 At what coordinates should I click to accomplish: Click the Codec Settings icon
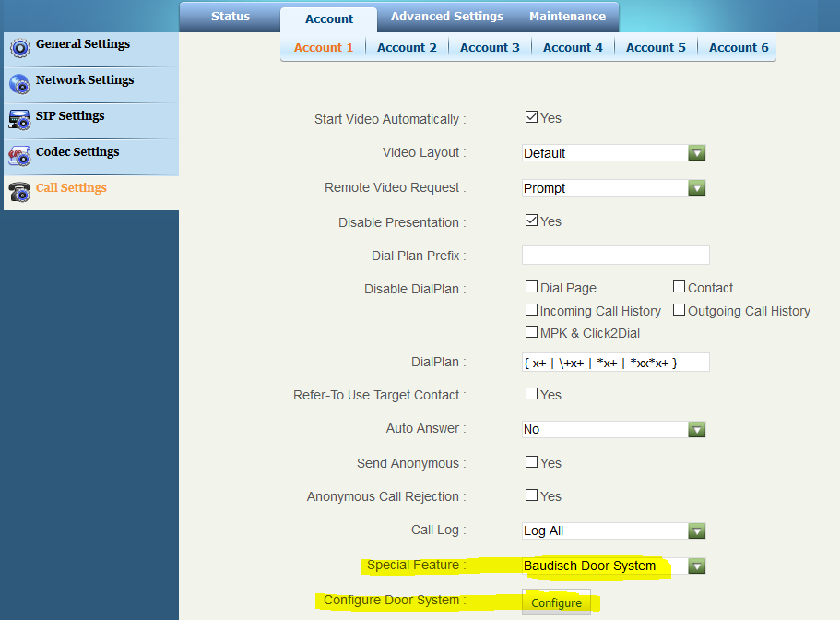pyautogui.click(x=19, y=156)
